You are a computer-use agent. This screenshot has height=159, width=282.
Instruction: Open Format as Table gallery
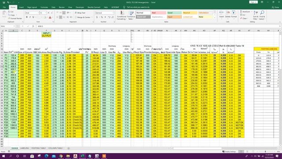(x=131, y=15)
